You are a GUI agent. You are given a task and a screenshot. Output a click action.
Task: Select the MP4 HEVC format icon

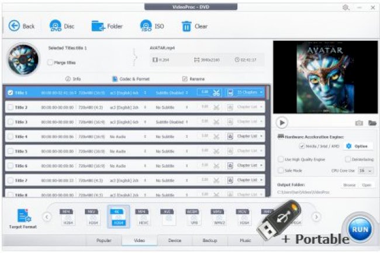142,217
